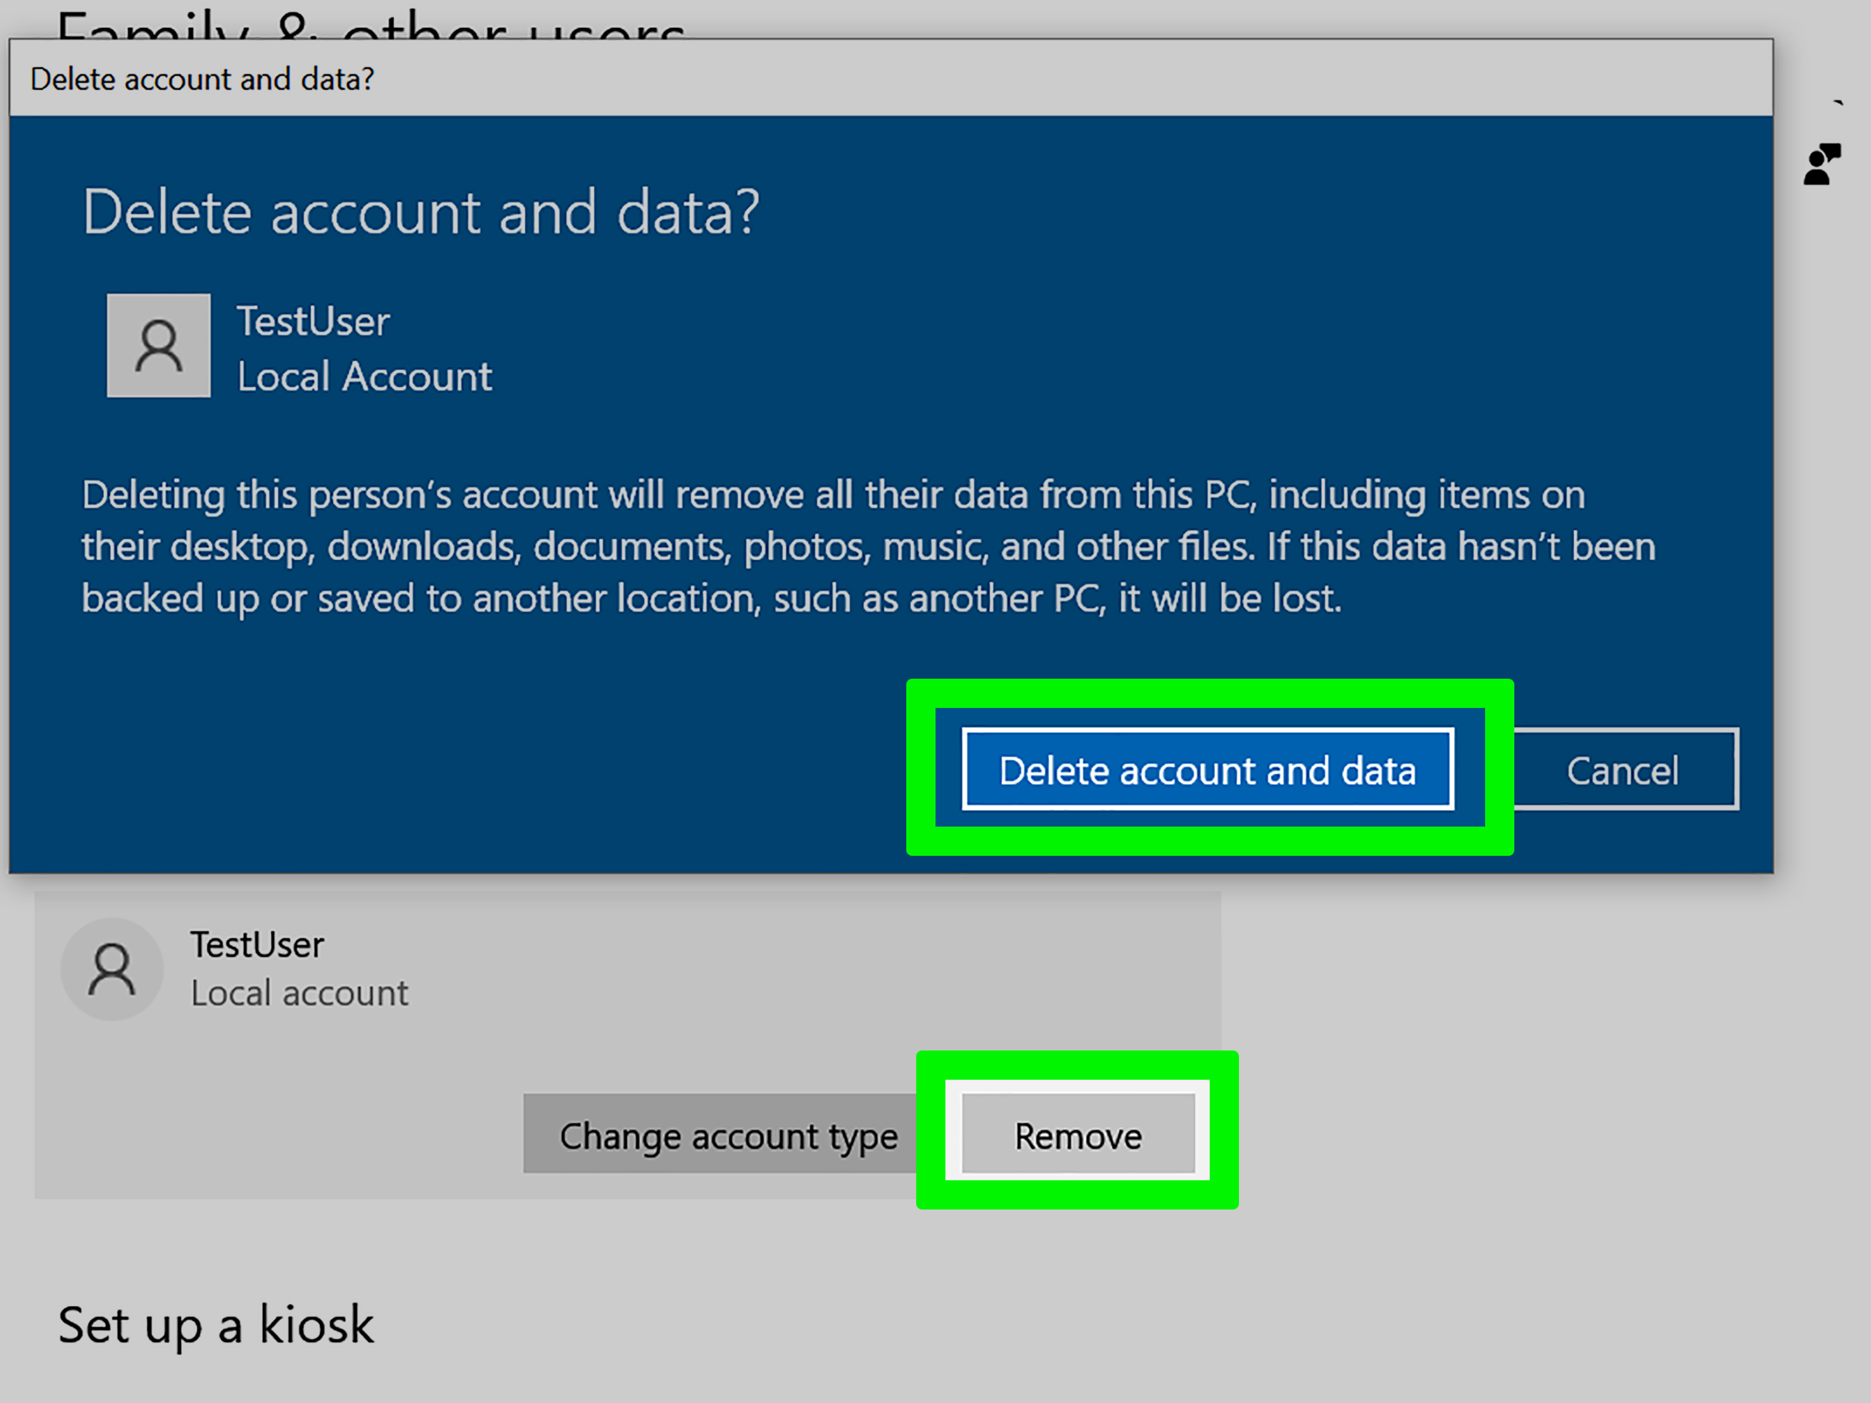
Task: Cancel the delete account dialog
Action: [1624, 769]
